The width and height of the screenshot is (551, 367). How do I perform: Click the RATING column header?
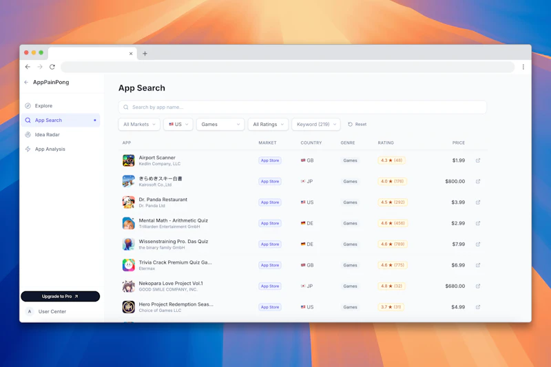(386, 143)
